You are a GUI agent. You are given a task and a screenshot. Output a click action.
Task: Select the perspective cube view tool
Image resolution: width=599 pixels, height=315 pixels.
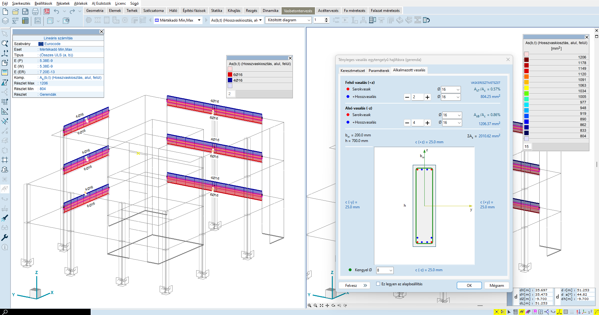tap(5, 170)
